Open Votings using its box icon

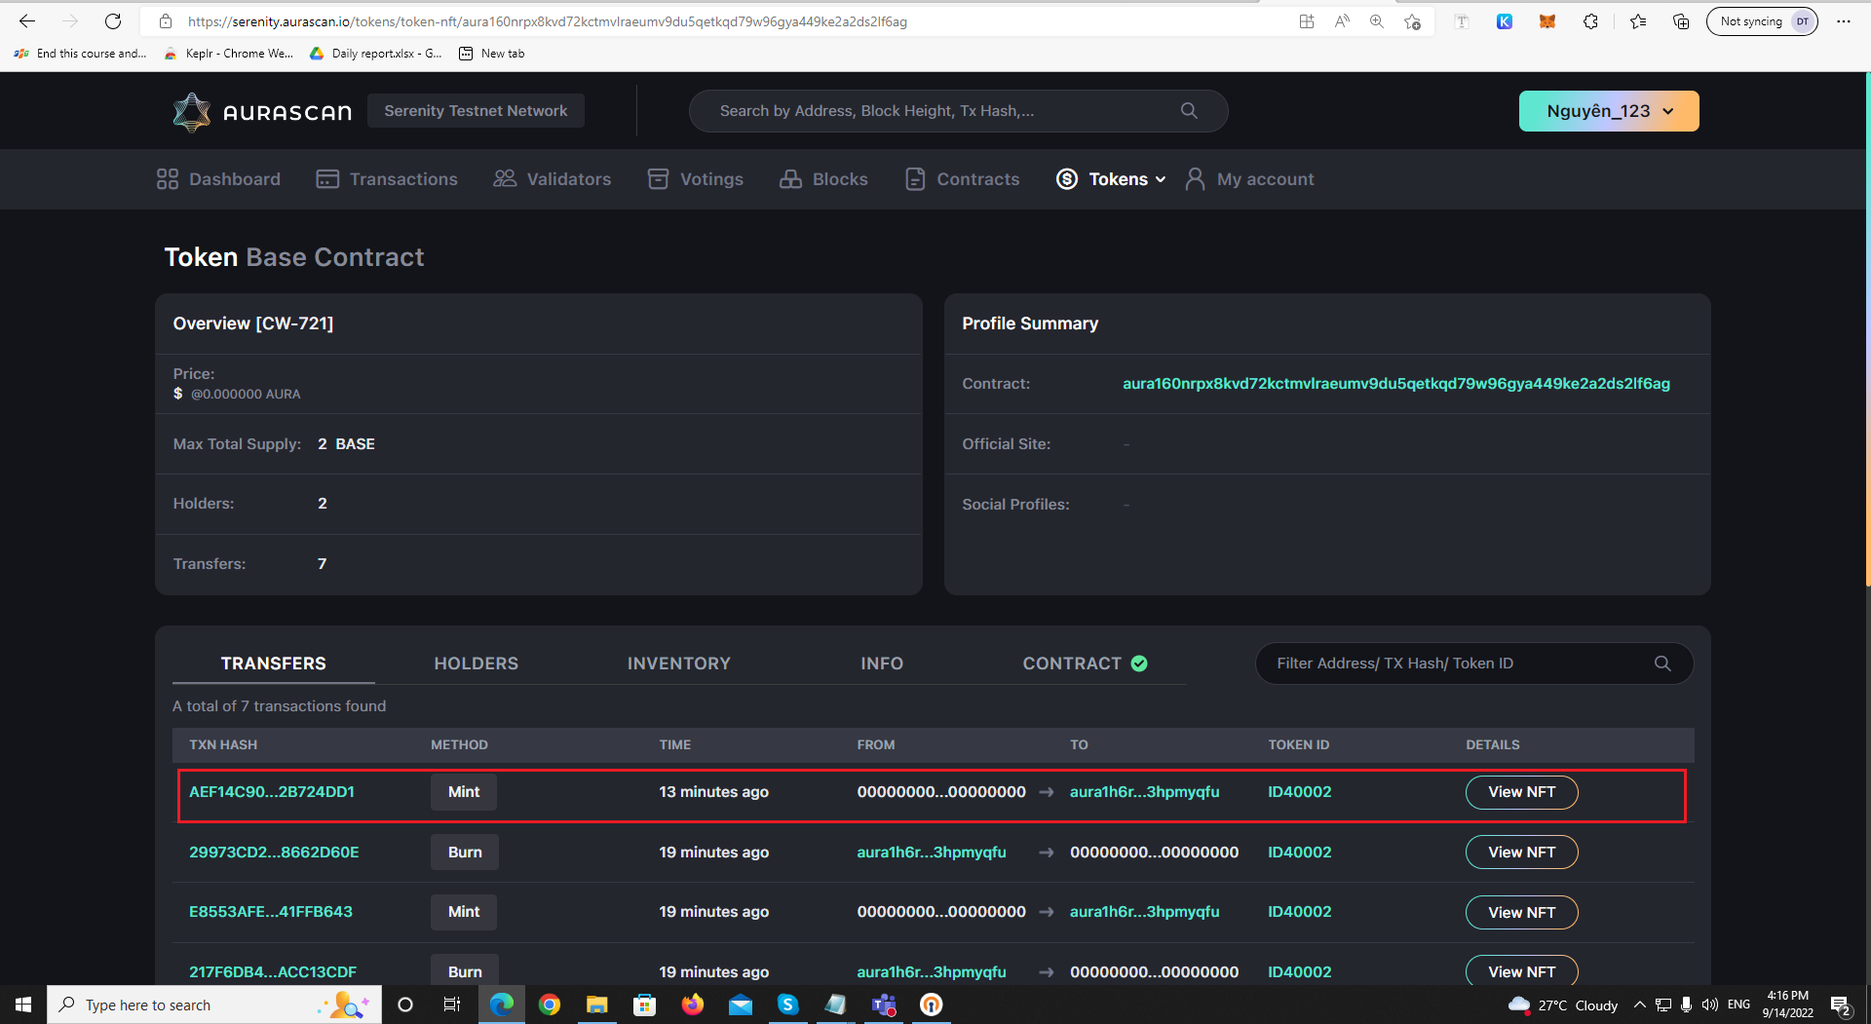pos(659,179)
